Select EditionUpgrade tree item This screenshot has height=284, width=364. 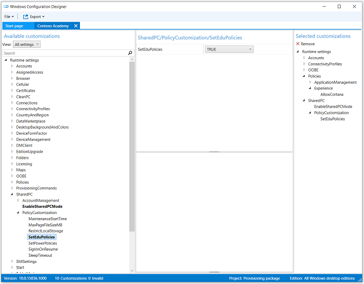click(29, 152)
